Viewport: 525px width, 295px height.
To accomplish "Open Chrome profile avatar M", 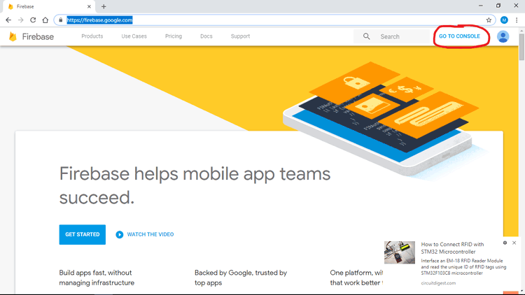I will (504, 20).
